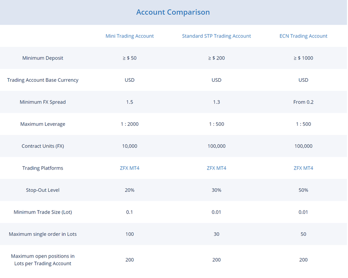
Task: Select the 1 : 2000 leverage value
Action: (x=130, y=124)
